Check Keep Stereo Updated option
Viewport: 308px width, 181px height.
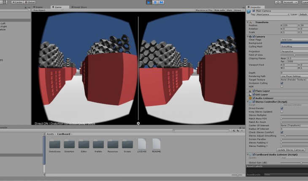pyautogui.click(x=282, y=112)
